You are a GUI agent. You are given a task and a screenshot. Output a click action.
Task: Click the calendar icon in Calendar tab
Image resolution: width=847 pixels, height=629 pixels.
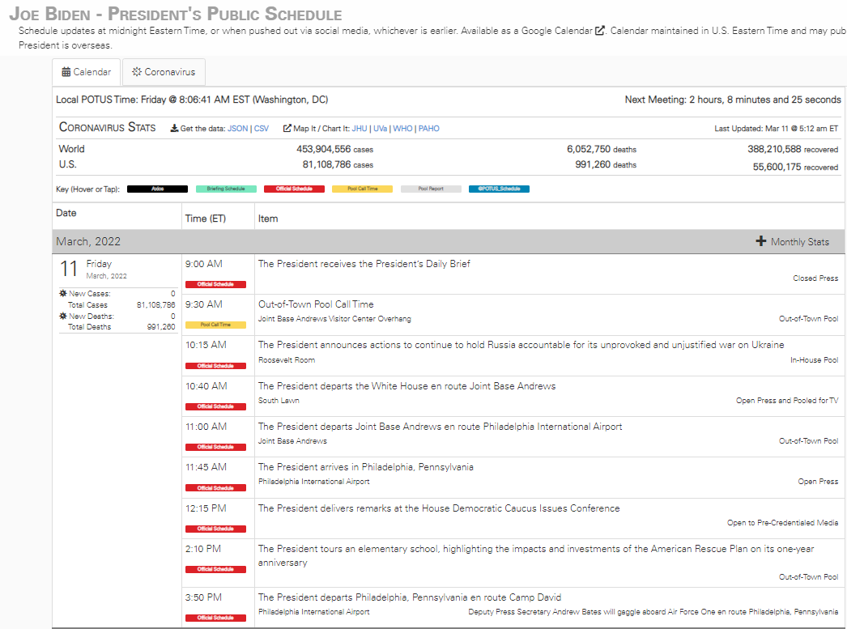tap(66, 72)
